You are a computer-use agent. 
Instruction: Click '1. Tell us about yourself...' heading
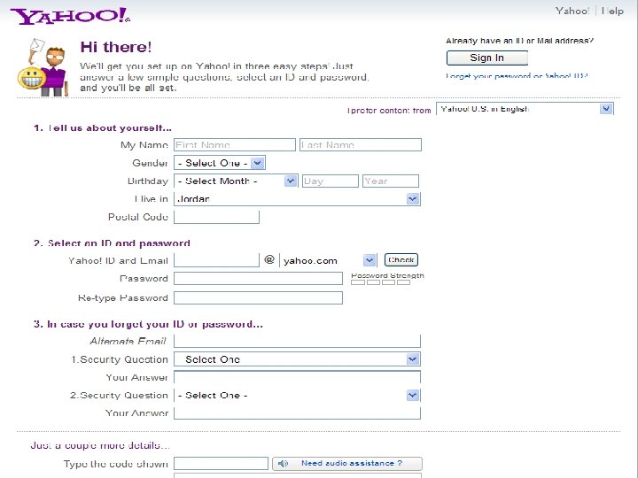(103, 128)
